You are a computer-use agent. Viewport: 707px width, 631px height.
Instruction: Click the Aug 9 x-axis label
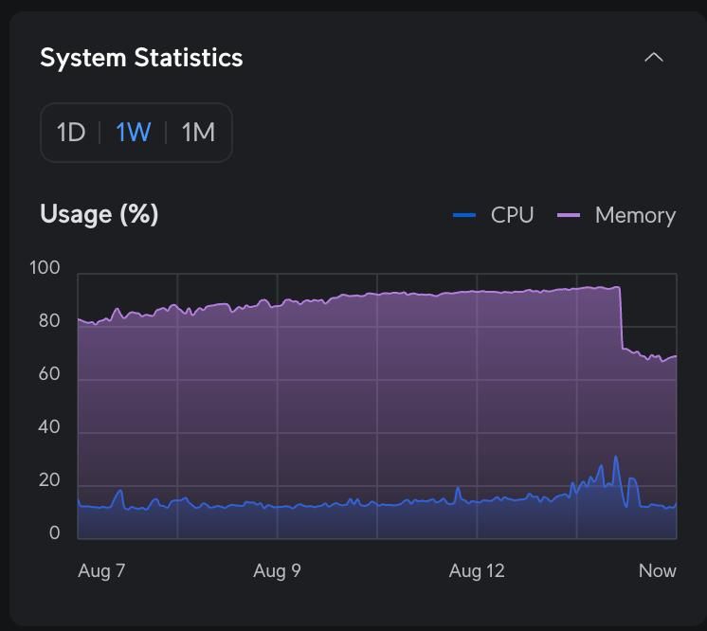click(x=277, y=570)
